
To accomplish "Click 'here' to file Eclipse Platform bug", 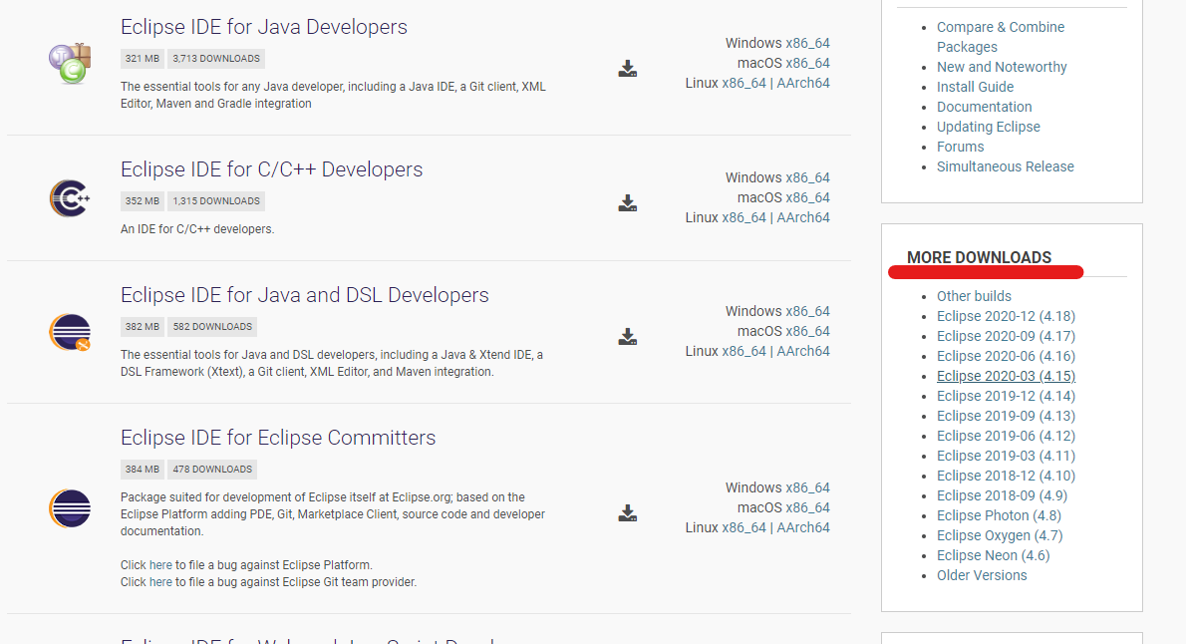I will (160, 565).
